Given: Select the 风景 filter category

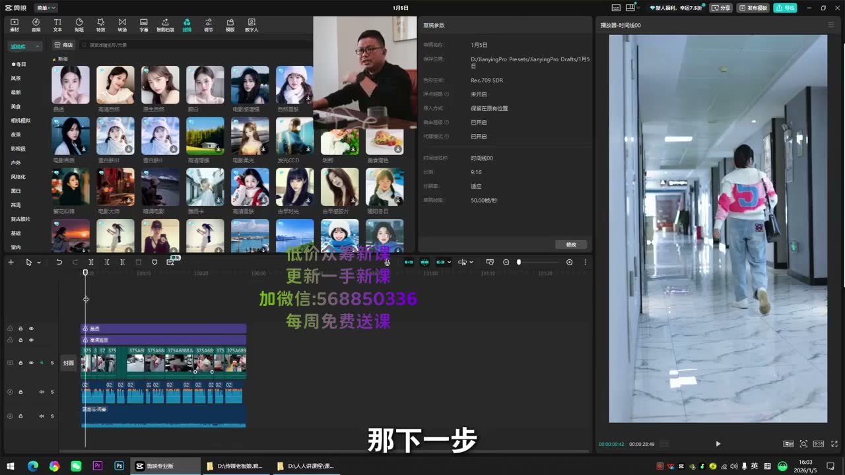Looking at the screenshot, I should [16, 79].
